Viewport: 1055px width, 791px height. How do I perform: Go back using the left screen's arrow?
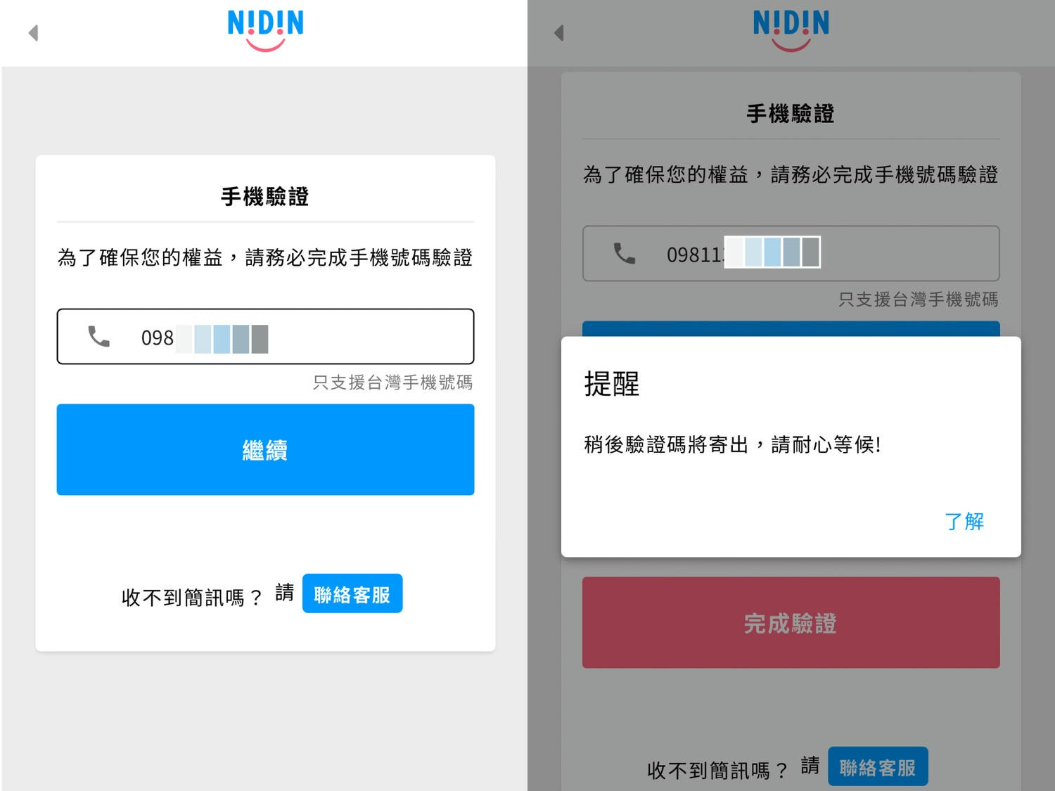pyautogui.click(x=33, y=32)
